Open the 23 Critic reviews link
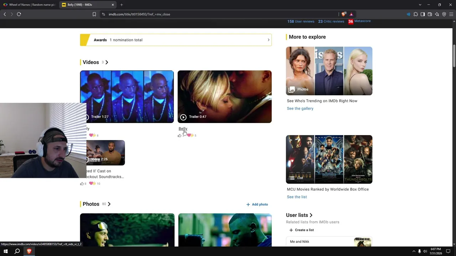 [x=331, y=21]
